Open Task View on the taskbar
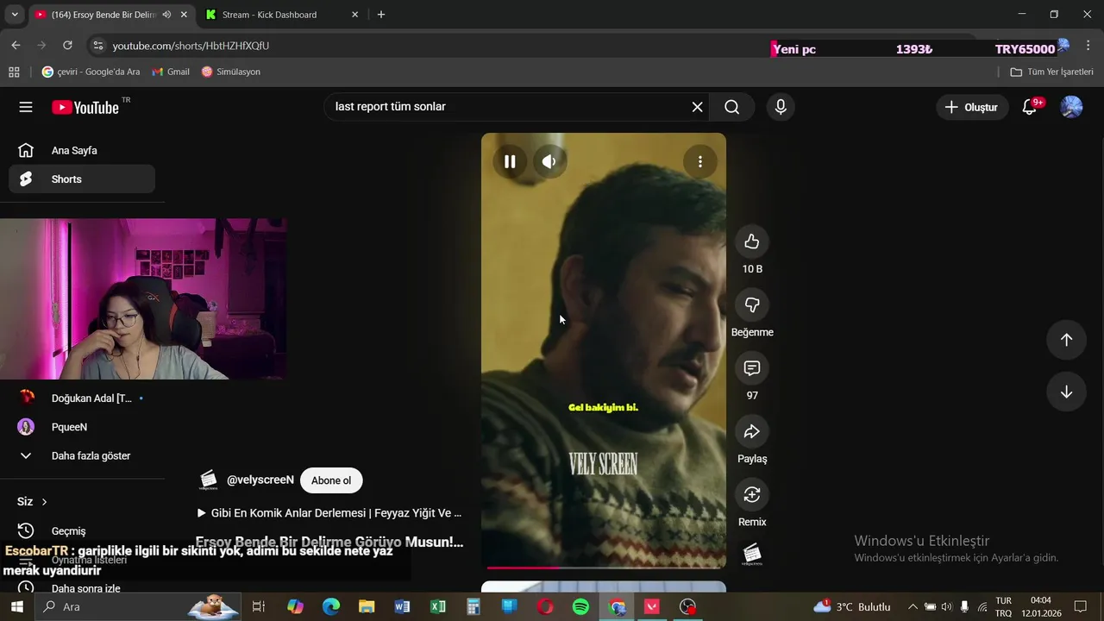The image size is (1104, 621). tap(258, 606)
